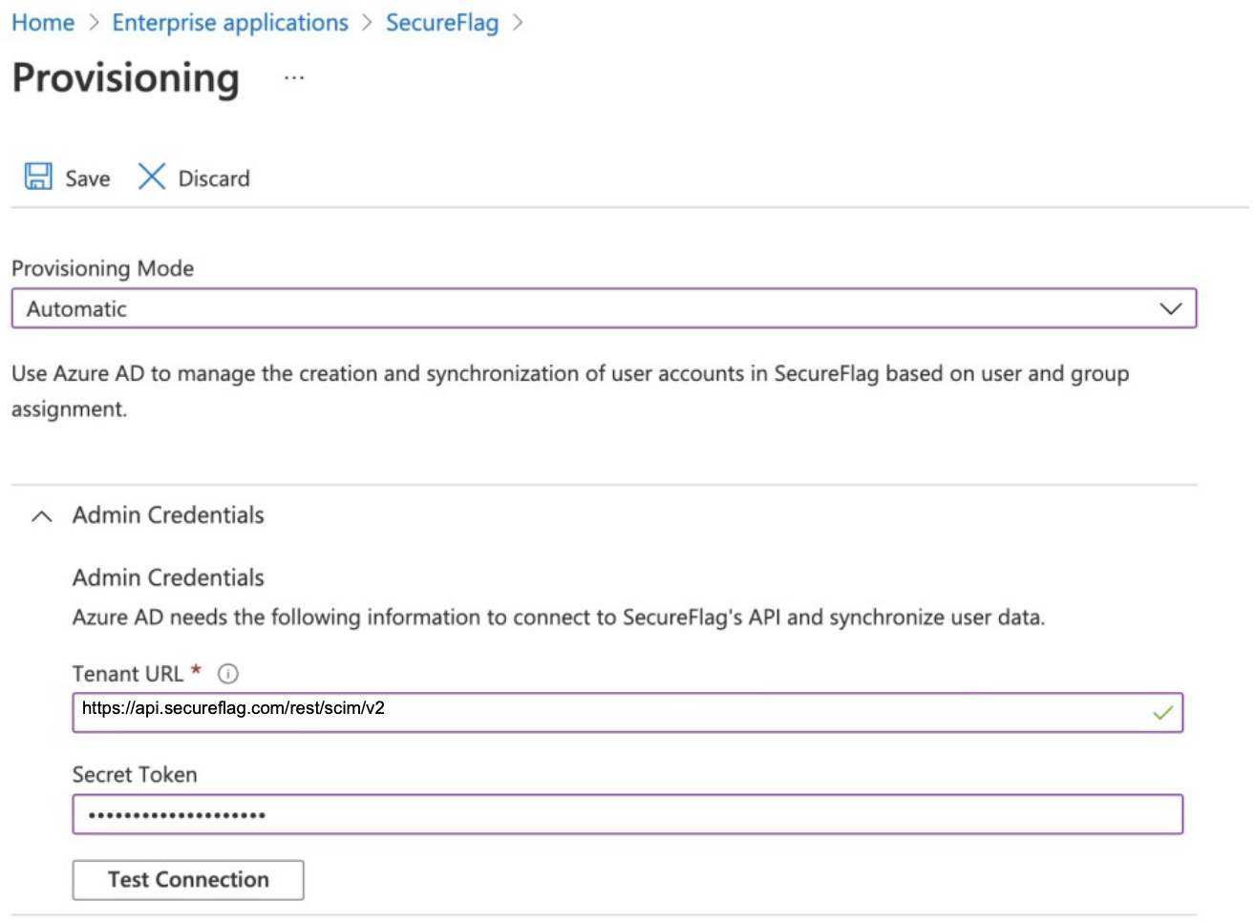
Task: Click the Tenant URL label
Action: click(128, 674)
